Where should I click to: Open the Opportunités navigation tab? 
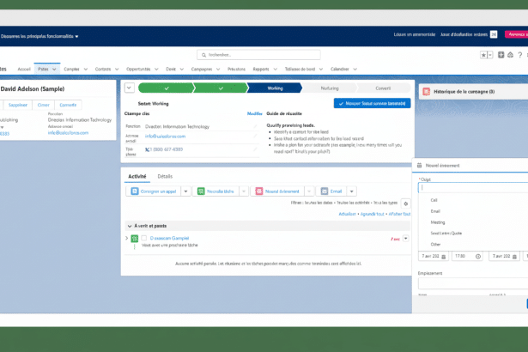click(138, 69)
